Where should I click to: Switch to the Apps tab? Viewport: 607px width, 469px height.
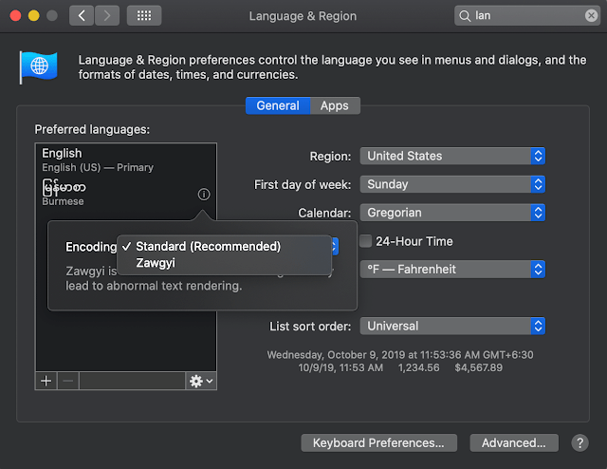pos(335,106)
